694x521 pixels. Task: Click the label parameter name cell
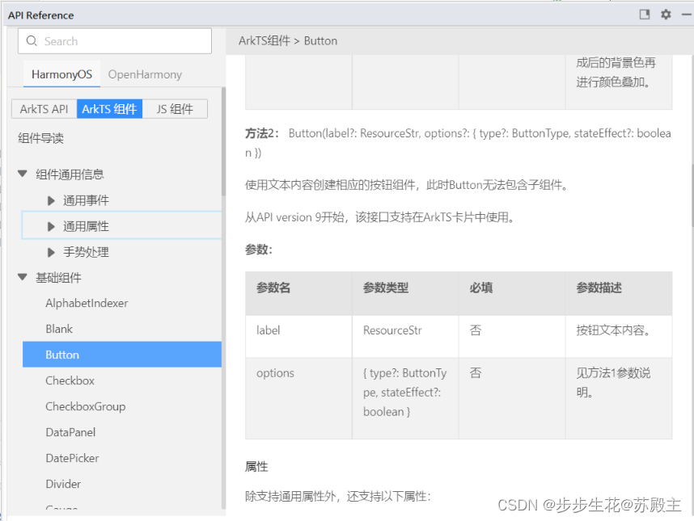tap(298, 336)
